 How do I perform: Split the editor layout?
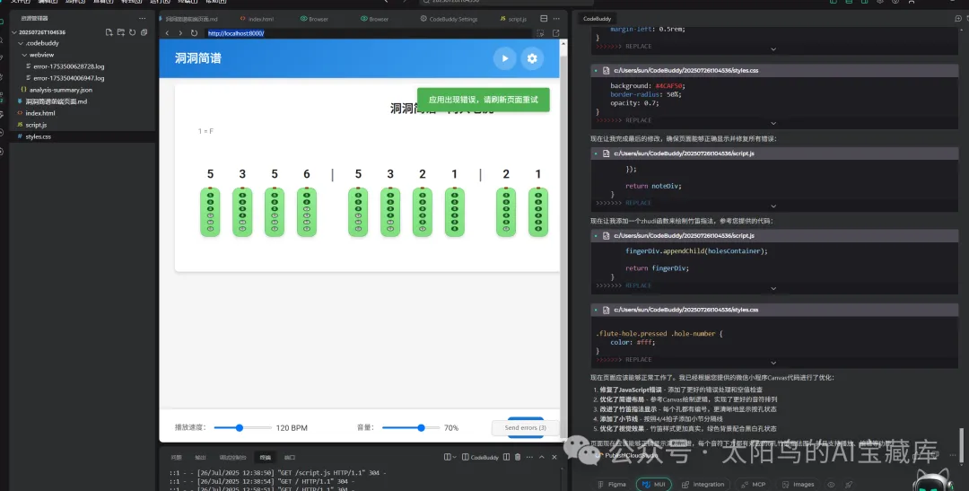click(544, 19)
